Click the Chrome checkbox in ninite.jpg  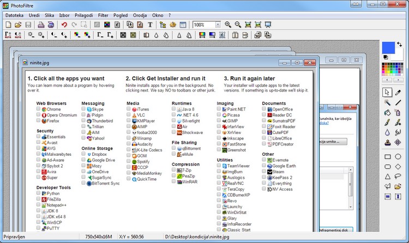click(x=38, y=109)
